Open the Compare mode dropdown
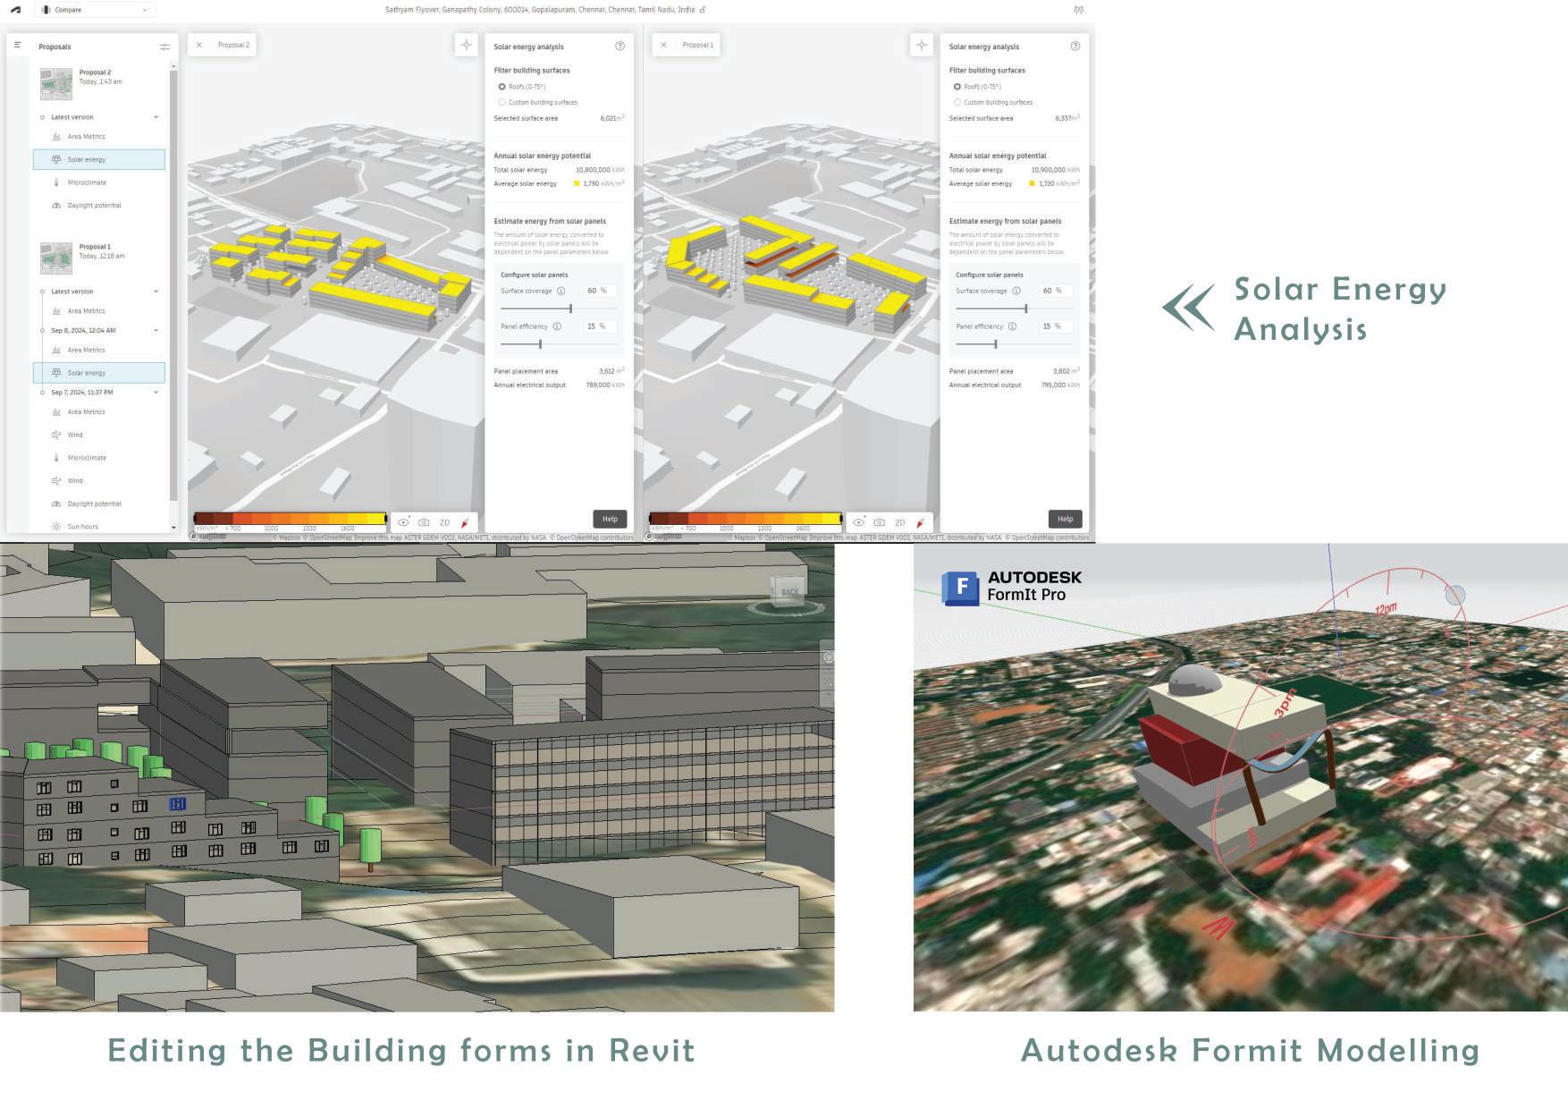The width and height of the screenshot is (1568, 1109). point(95,10)
